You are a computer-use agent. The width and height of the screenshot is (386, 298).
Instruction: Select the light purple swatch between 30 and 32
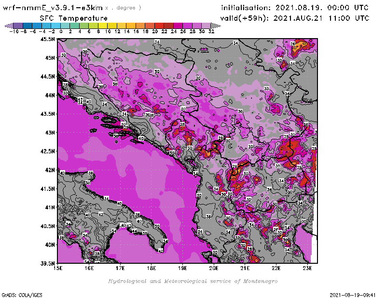[x=206, y=26]
